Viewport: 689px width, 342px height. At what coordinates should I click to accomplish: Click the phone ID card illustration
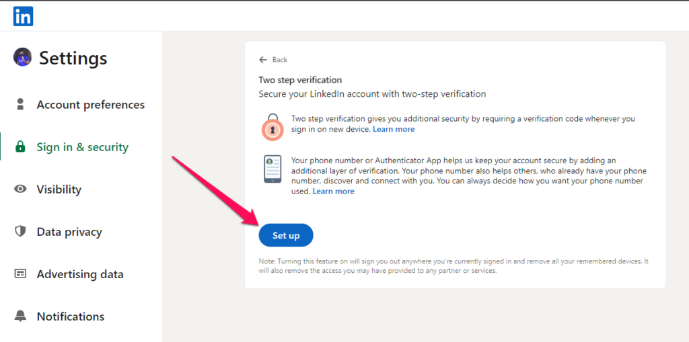point(273,169)
